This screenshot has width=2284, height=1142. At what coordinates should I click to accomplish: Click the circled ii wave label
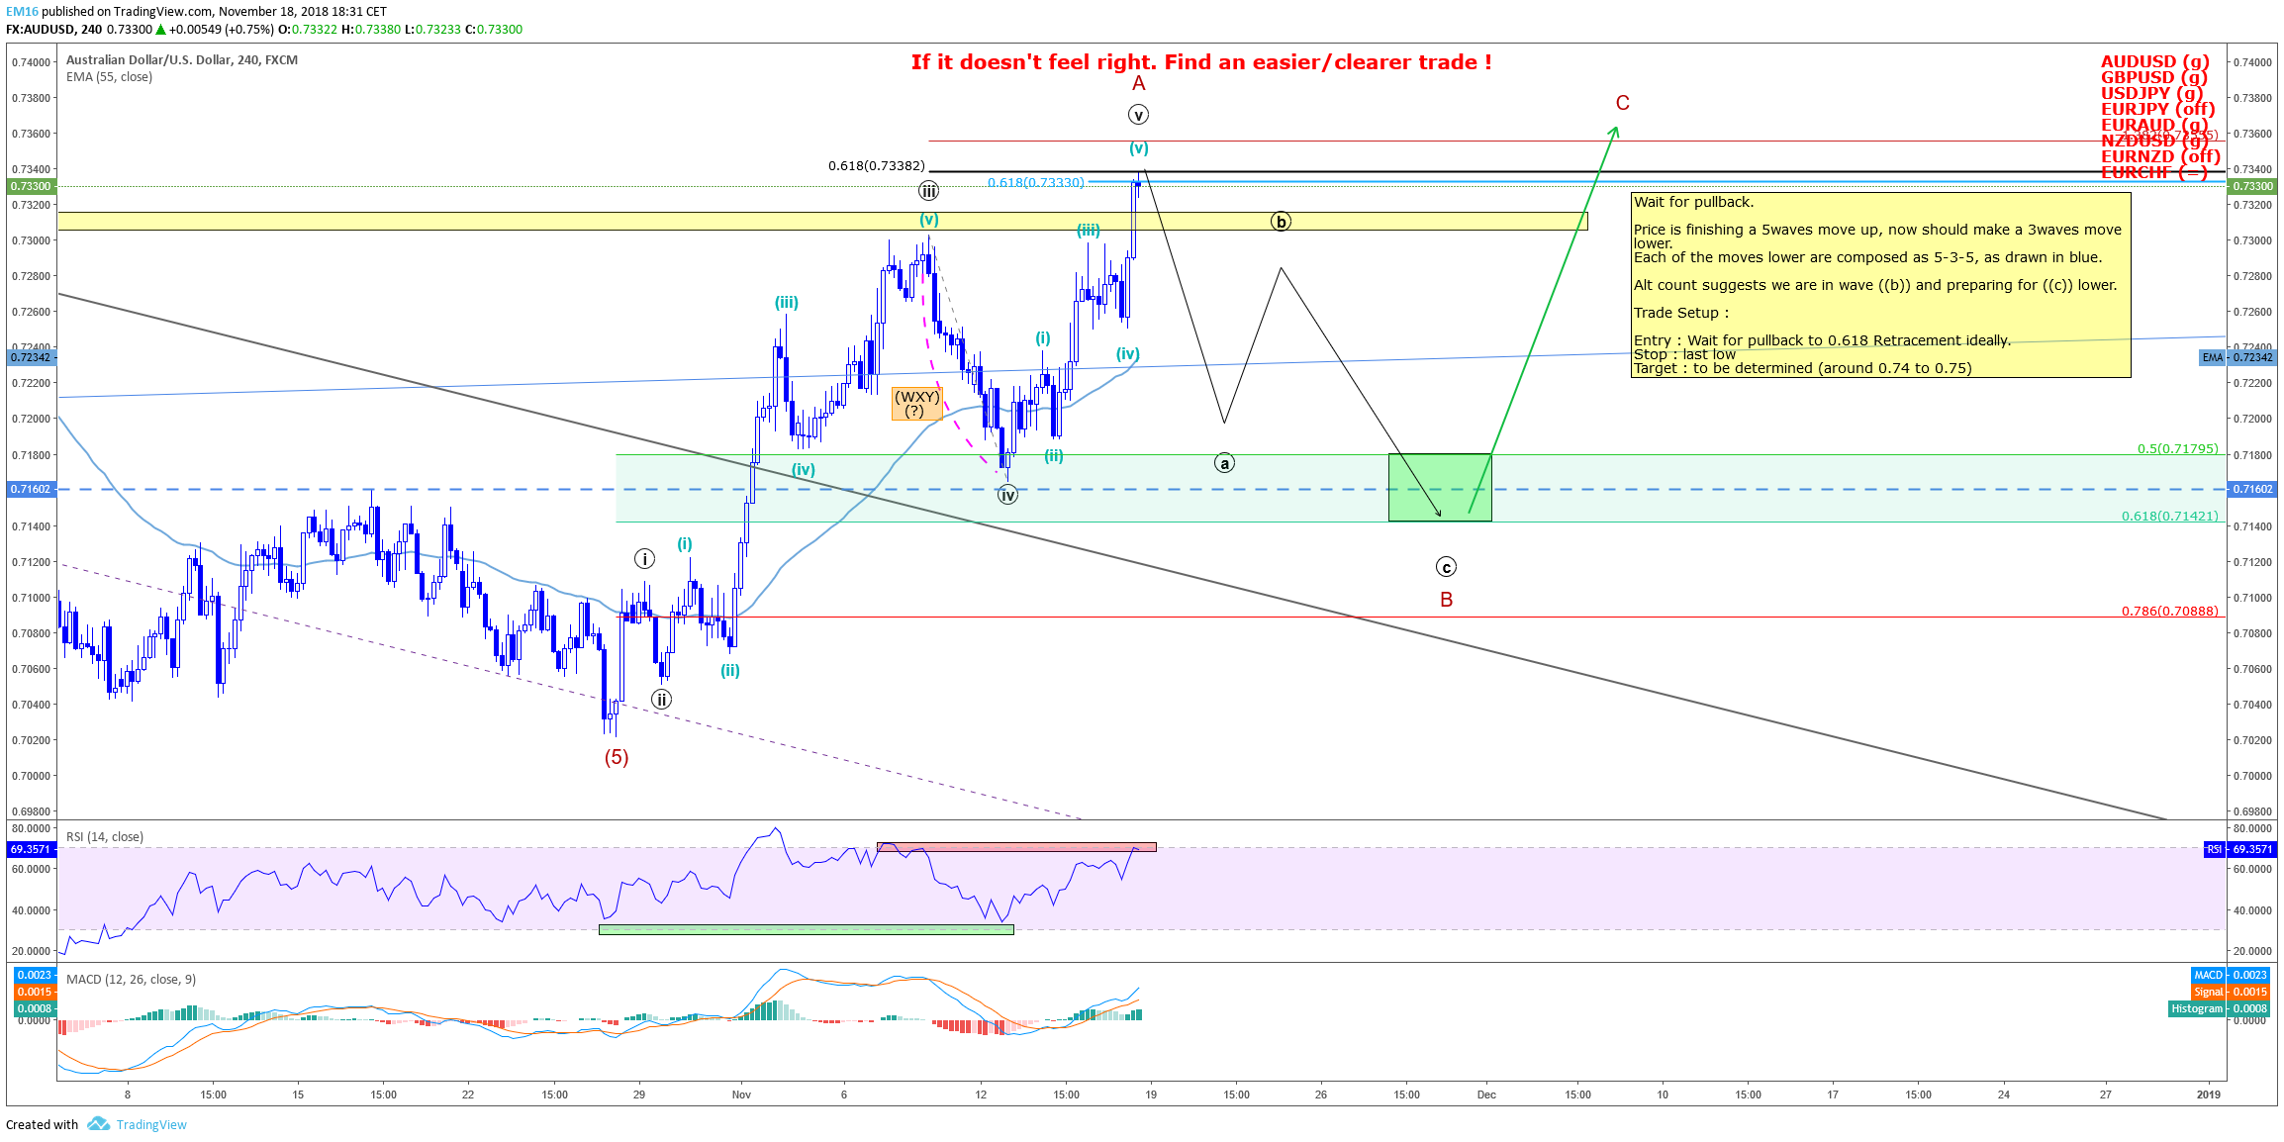tap(661, 700)
